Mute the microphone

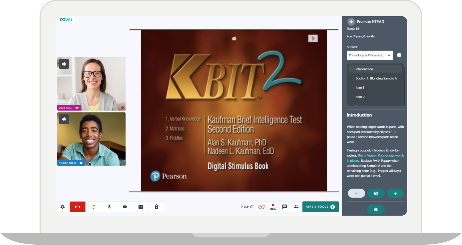109,207
